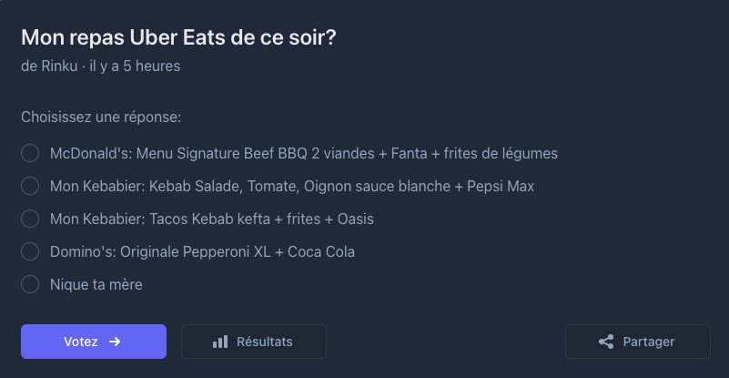Click the arrow icon in Votez button
This screenshot has width=729, height=378.
[x=115, y=342]
